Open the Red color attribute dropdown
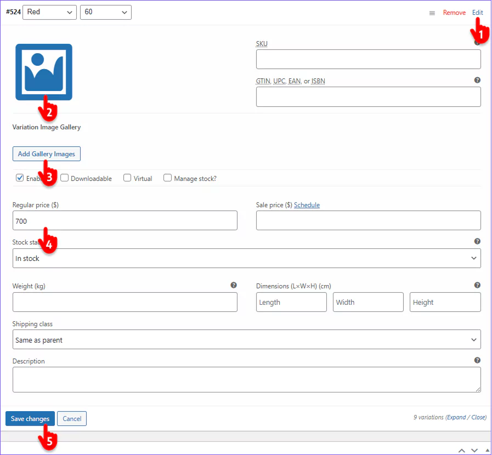The image size is (492, 455). [x=49, y=12]
